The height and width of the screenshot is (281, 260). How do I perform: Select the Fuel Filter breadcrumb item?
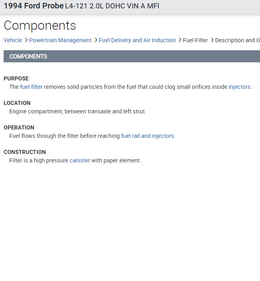(x=195, y=40)
